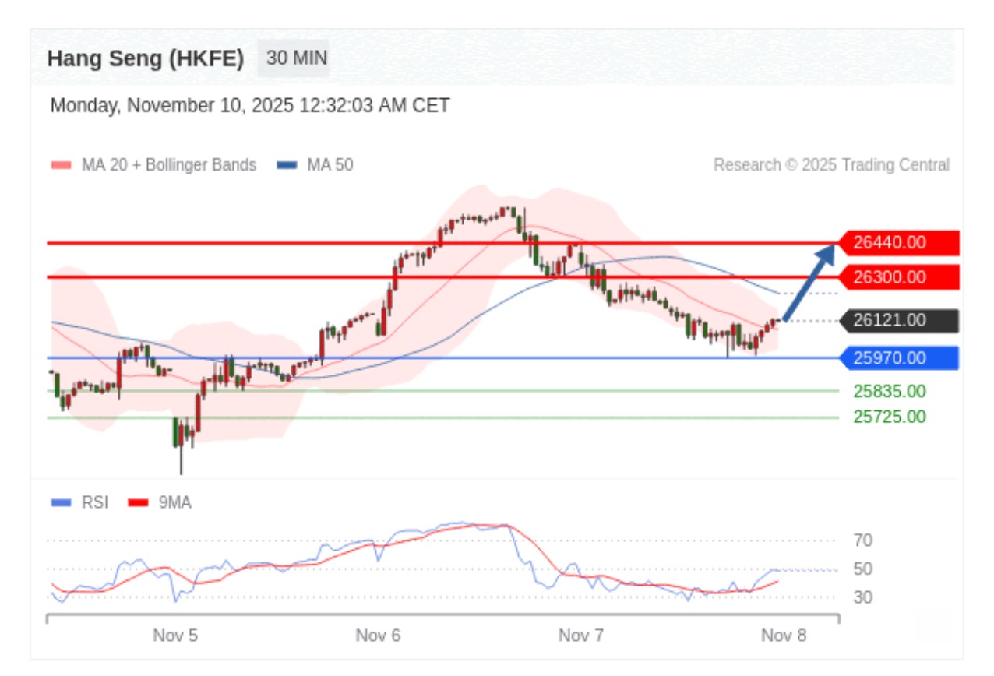The image size is (994, 676).
Task: Click the 26300.00 red resistance tag
Action: pos(898,277)
